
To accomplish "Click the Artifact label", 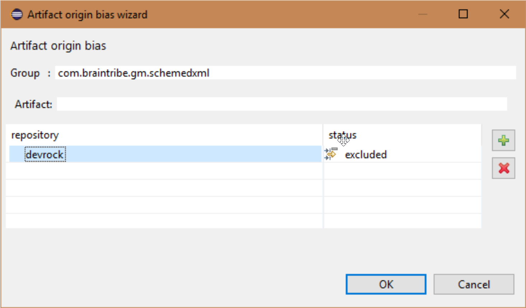I will pos(33,104).
